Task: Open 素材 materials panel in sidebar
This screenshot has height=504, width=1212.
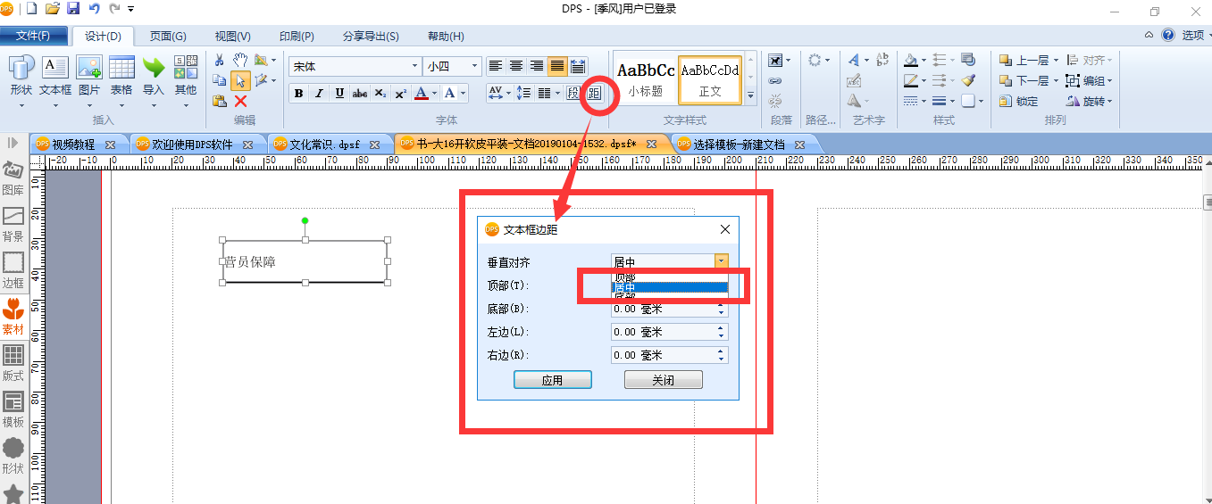Action: 13,318
